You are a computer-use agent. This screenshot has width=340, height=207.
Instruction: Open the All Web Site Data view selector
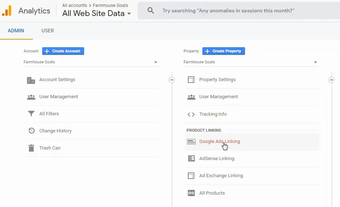click(x=96, y=13)
